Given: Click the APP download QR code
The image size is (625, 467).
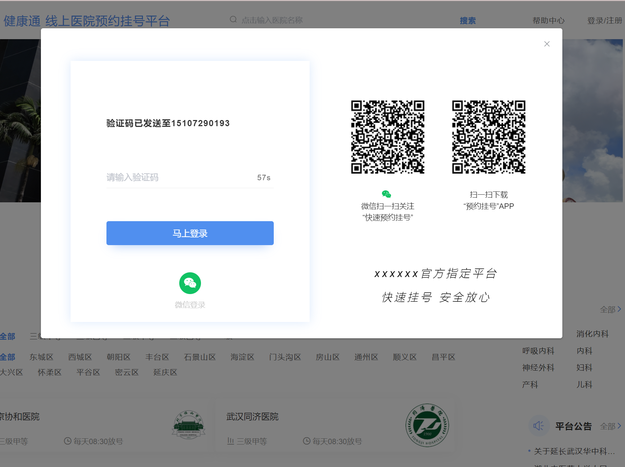Looking at the screenshot, I should (489, 137).
